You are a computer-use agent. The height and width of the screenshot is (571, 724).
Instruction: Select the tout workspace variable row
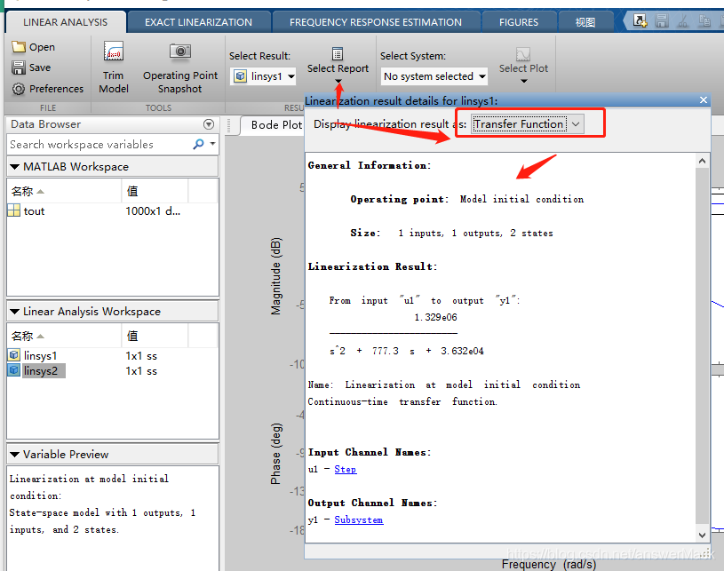coord(112,211)
